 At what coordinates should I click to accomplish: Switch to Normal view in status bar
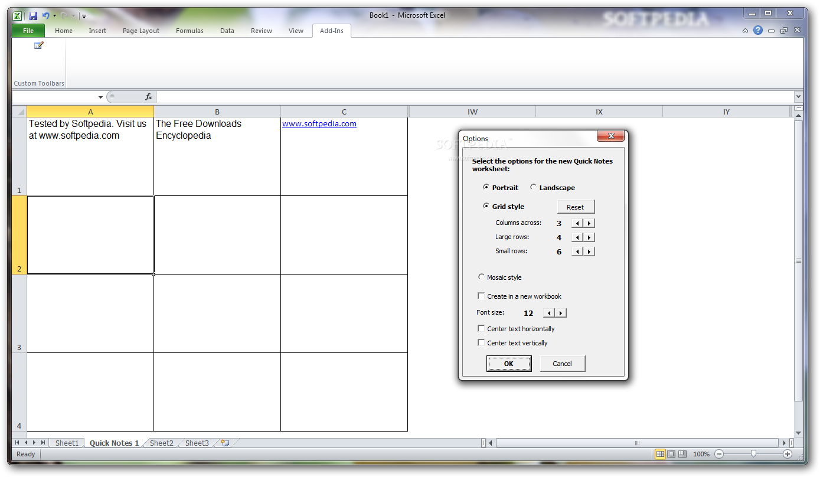click(660, 454)
